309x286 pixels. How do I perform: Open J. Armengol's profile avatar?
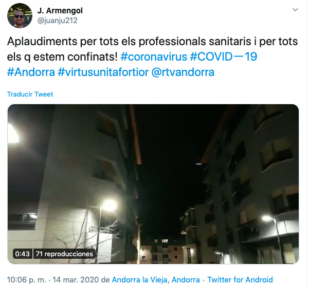[x=20, y=15]
